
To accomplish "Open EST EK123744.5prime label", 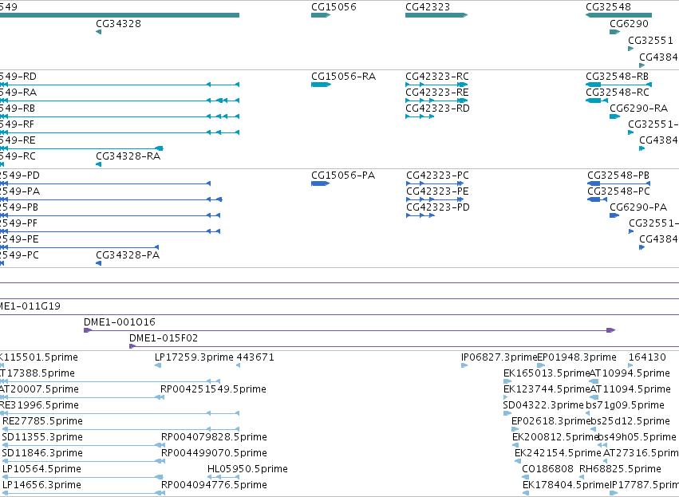I will click(x=547, y=389).
